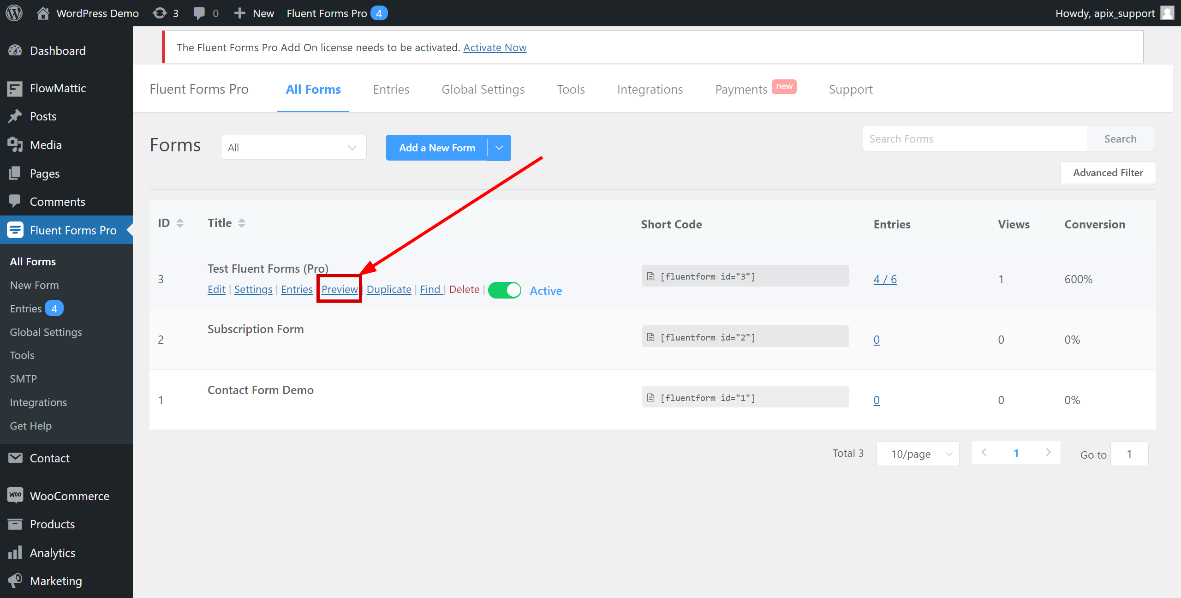
Task: Expand the Forms filter All dropdown
Action: [293, 148]
